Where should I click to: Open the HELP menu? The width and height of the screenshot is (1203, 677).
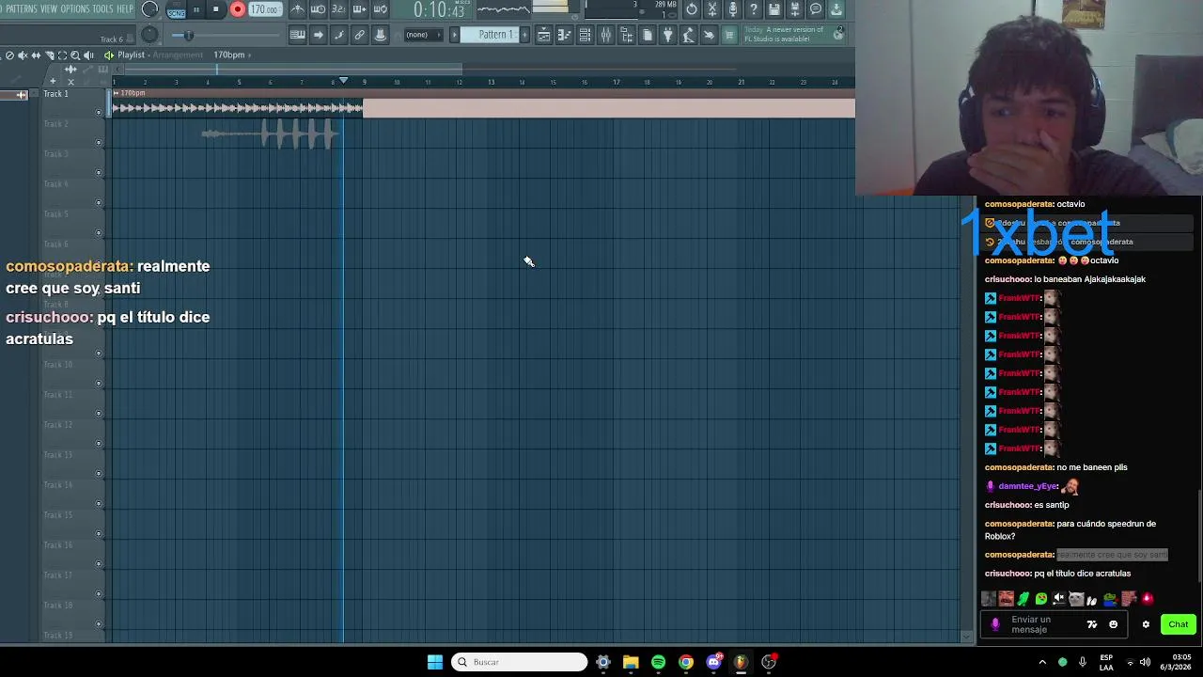click(x=125, y=8)
